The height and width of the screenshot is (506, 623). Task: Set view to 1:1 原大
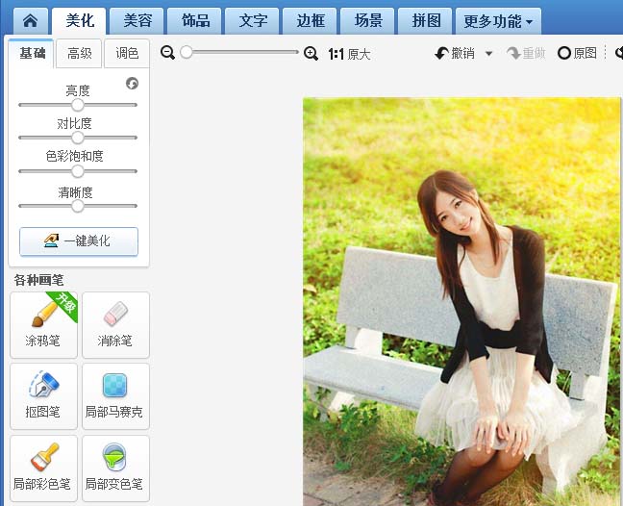point(349,54)
